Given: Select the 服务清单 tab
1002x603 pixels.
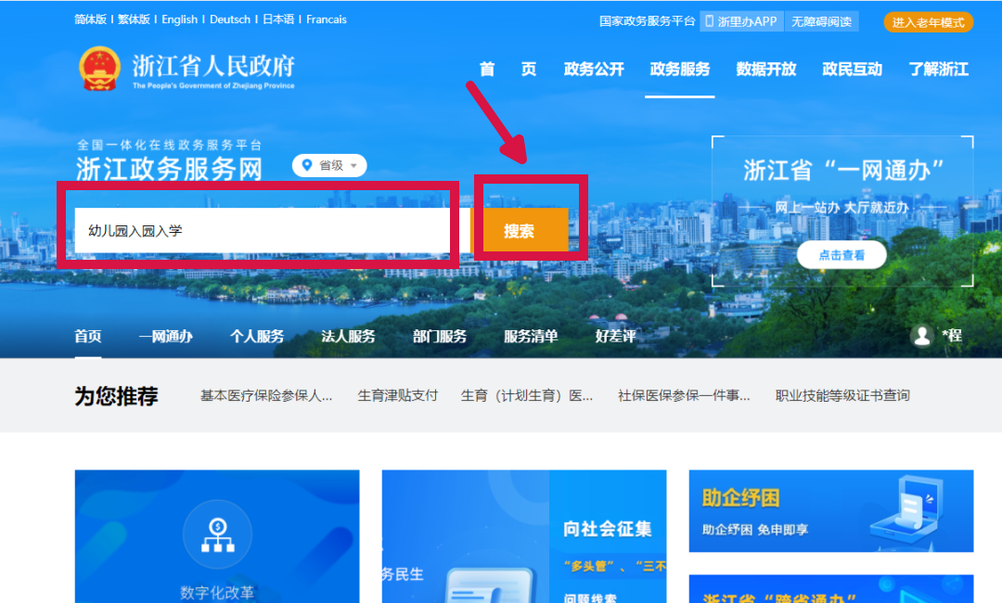Looking at the screenshot, I should pos(531,336).
